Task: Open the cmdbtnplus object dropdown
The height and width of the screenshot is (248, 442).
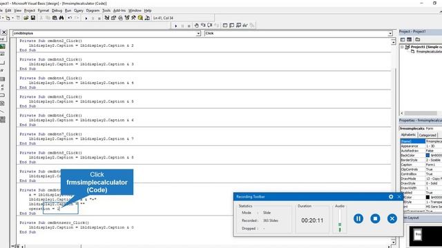Action: (x=198, y=34)
